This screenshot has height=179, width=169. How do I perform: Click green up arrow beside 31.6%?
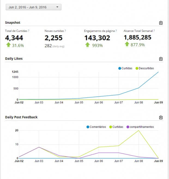[x=8, y=45]
